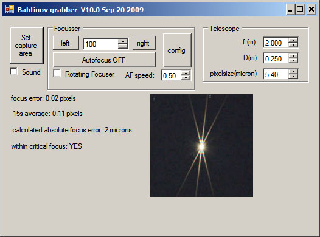The height and width of the screenshot is (237, 320).
Task: Enable the Sound checkbox
Action: (x=14, y=72)
